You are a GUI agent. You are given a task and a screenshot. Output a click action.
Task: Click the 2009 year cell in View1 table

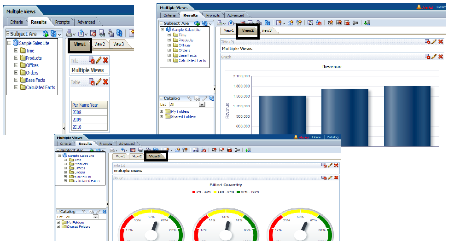89,120
